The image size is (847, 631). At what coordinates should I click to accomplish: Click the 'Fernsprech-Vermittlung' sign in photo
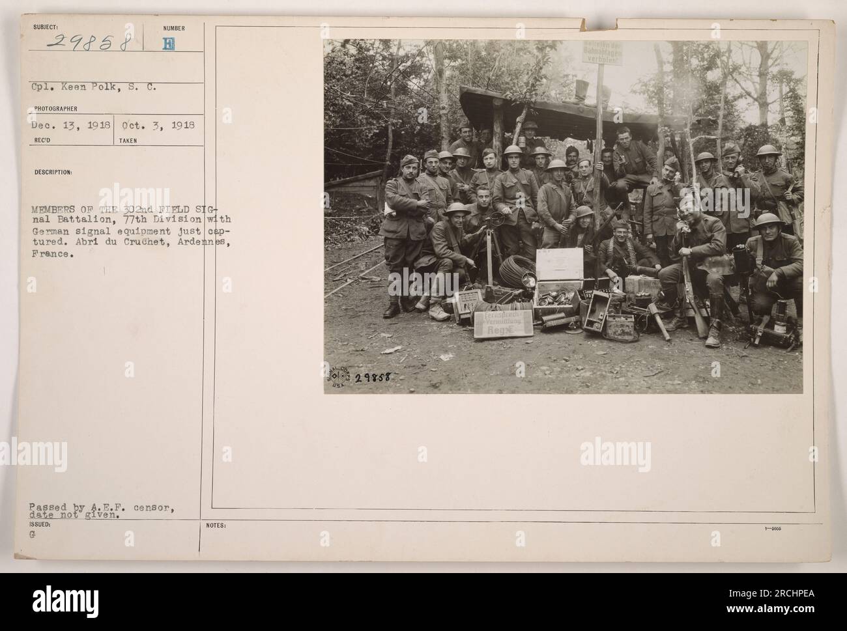point(503,323)
